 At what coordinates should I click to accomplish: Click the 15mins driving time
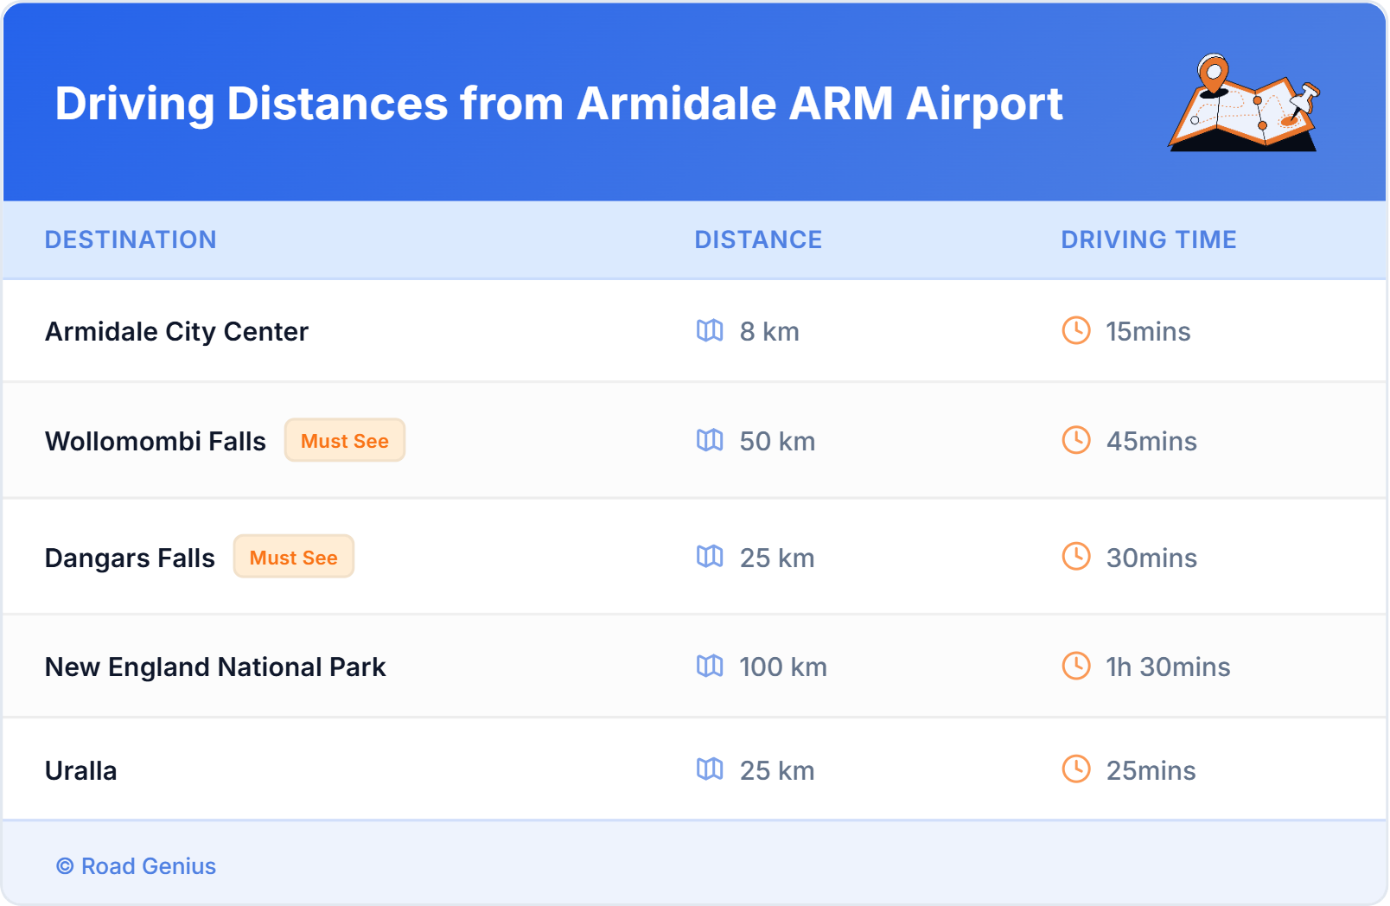pos(1148,332)
